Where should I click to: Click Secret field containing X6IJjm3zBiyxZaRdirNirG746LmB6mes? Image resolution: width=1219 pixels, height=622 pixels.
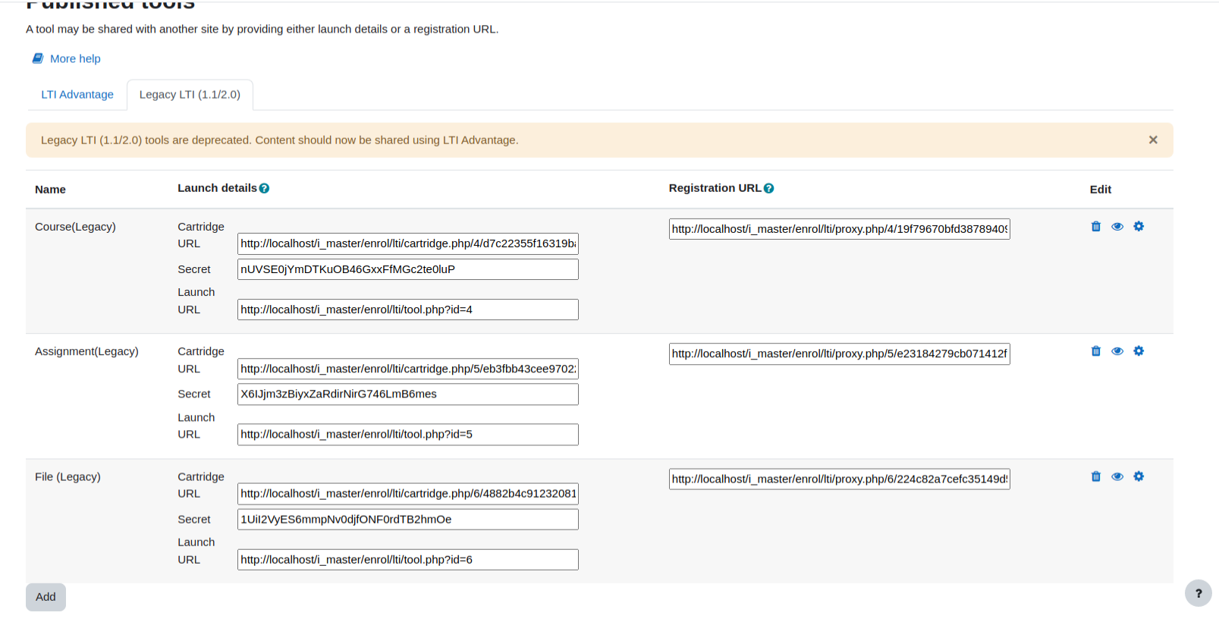tap(408, 394)
